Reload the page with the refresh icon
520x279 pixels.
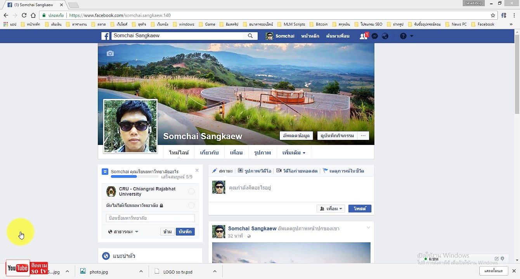tap(24, 15)
